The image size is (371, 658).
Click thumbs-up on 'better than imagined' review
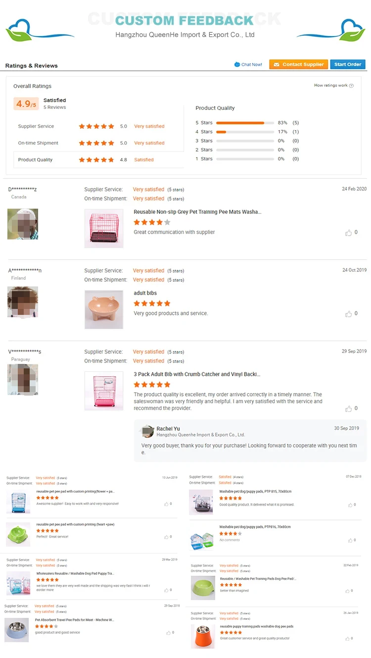tap(348, 591)
